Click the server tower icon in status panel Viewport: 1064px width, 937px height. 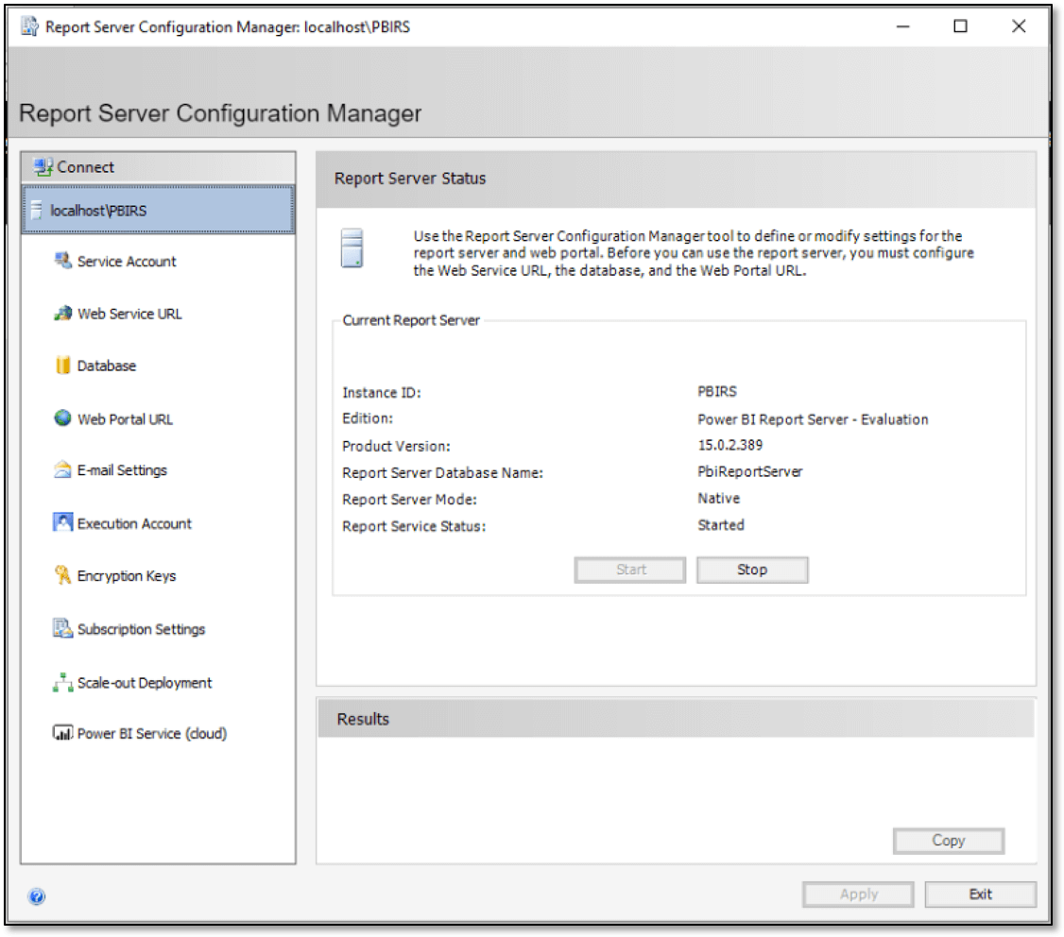point(352,248)
